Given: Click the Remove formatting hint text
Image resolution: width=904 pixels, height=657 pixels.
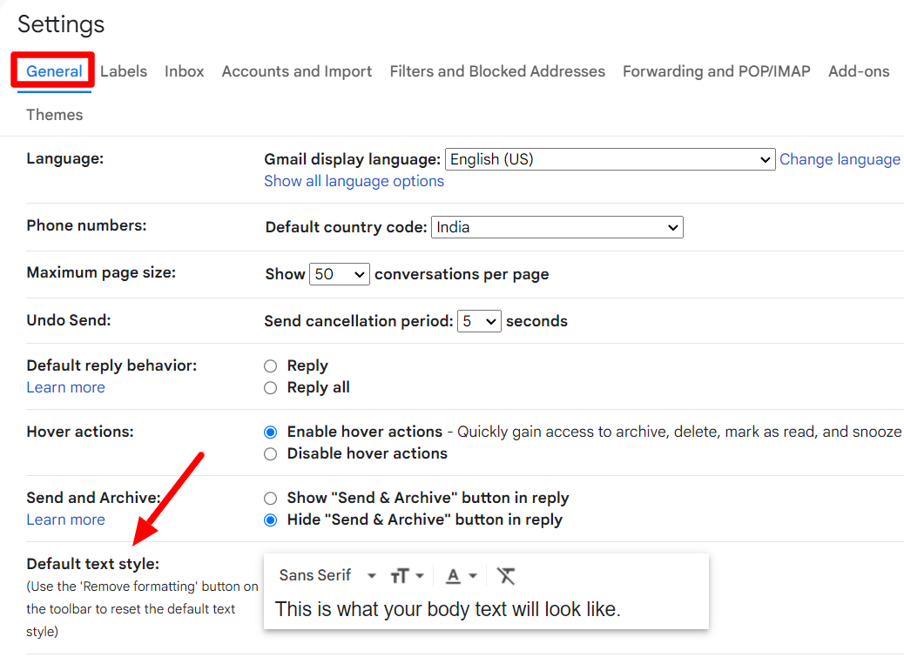Looking at the screenshot, I should point(143,609).
